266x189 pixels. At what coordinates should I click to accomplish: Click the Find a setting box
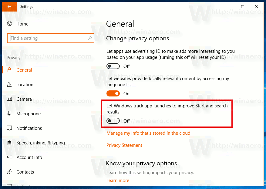click(x=51, y=38)
